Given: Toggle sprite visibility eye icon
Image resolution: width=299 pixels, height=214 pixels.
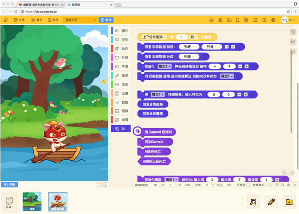Looking at the screenshot, I should 155,185.
